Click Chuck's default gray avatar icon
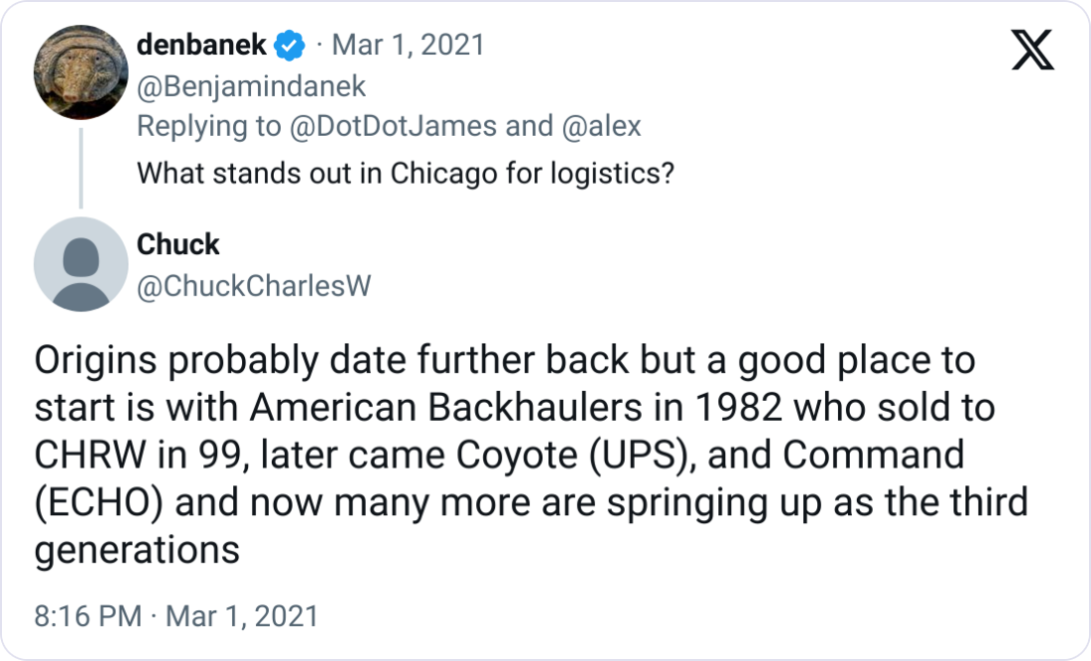1091x661 pixels. point(81,264)
